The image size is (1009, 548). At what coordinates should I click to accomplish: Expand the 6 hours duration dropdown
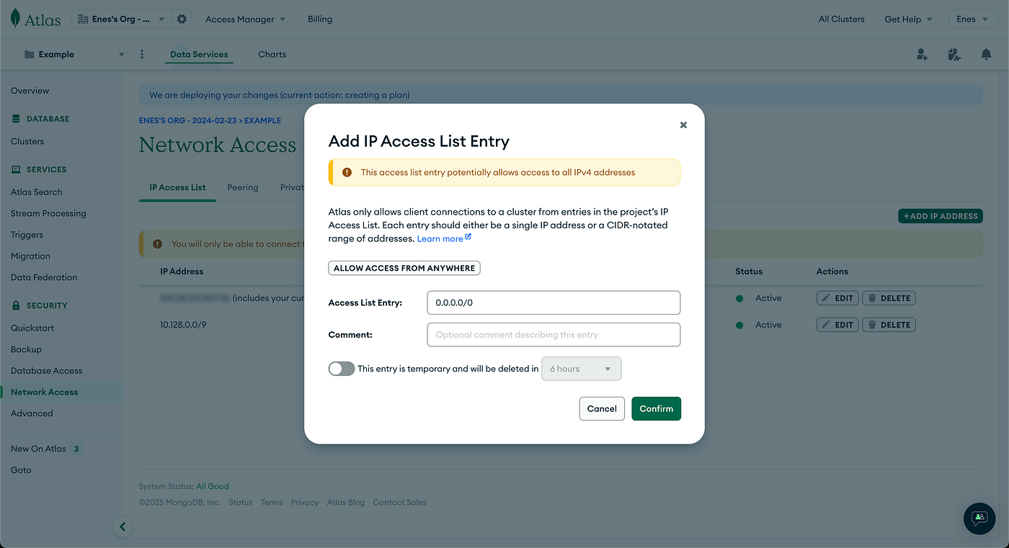point(581,369)
